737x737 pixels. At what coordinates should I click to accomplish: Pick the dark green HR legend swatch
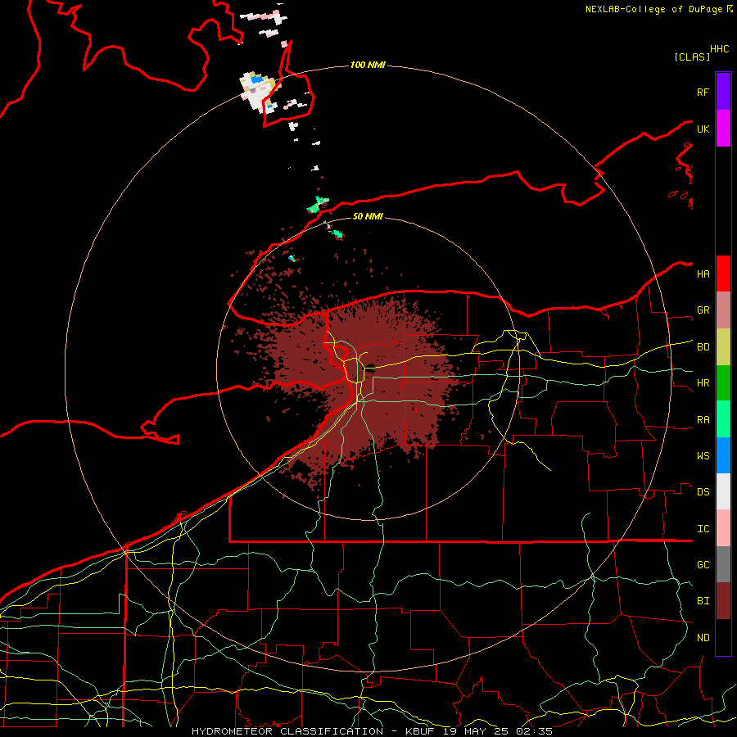coord(723,383)
